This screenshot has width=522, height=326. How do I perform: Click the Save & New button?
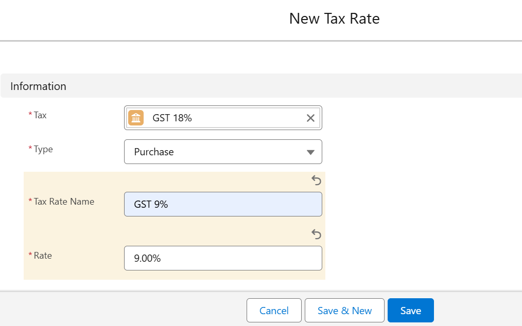[344, 311]
